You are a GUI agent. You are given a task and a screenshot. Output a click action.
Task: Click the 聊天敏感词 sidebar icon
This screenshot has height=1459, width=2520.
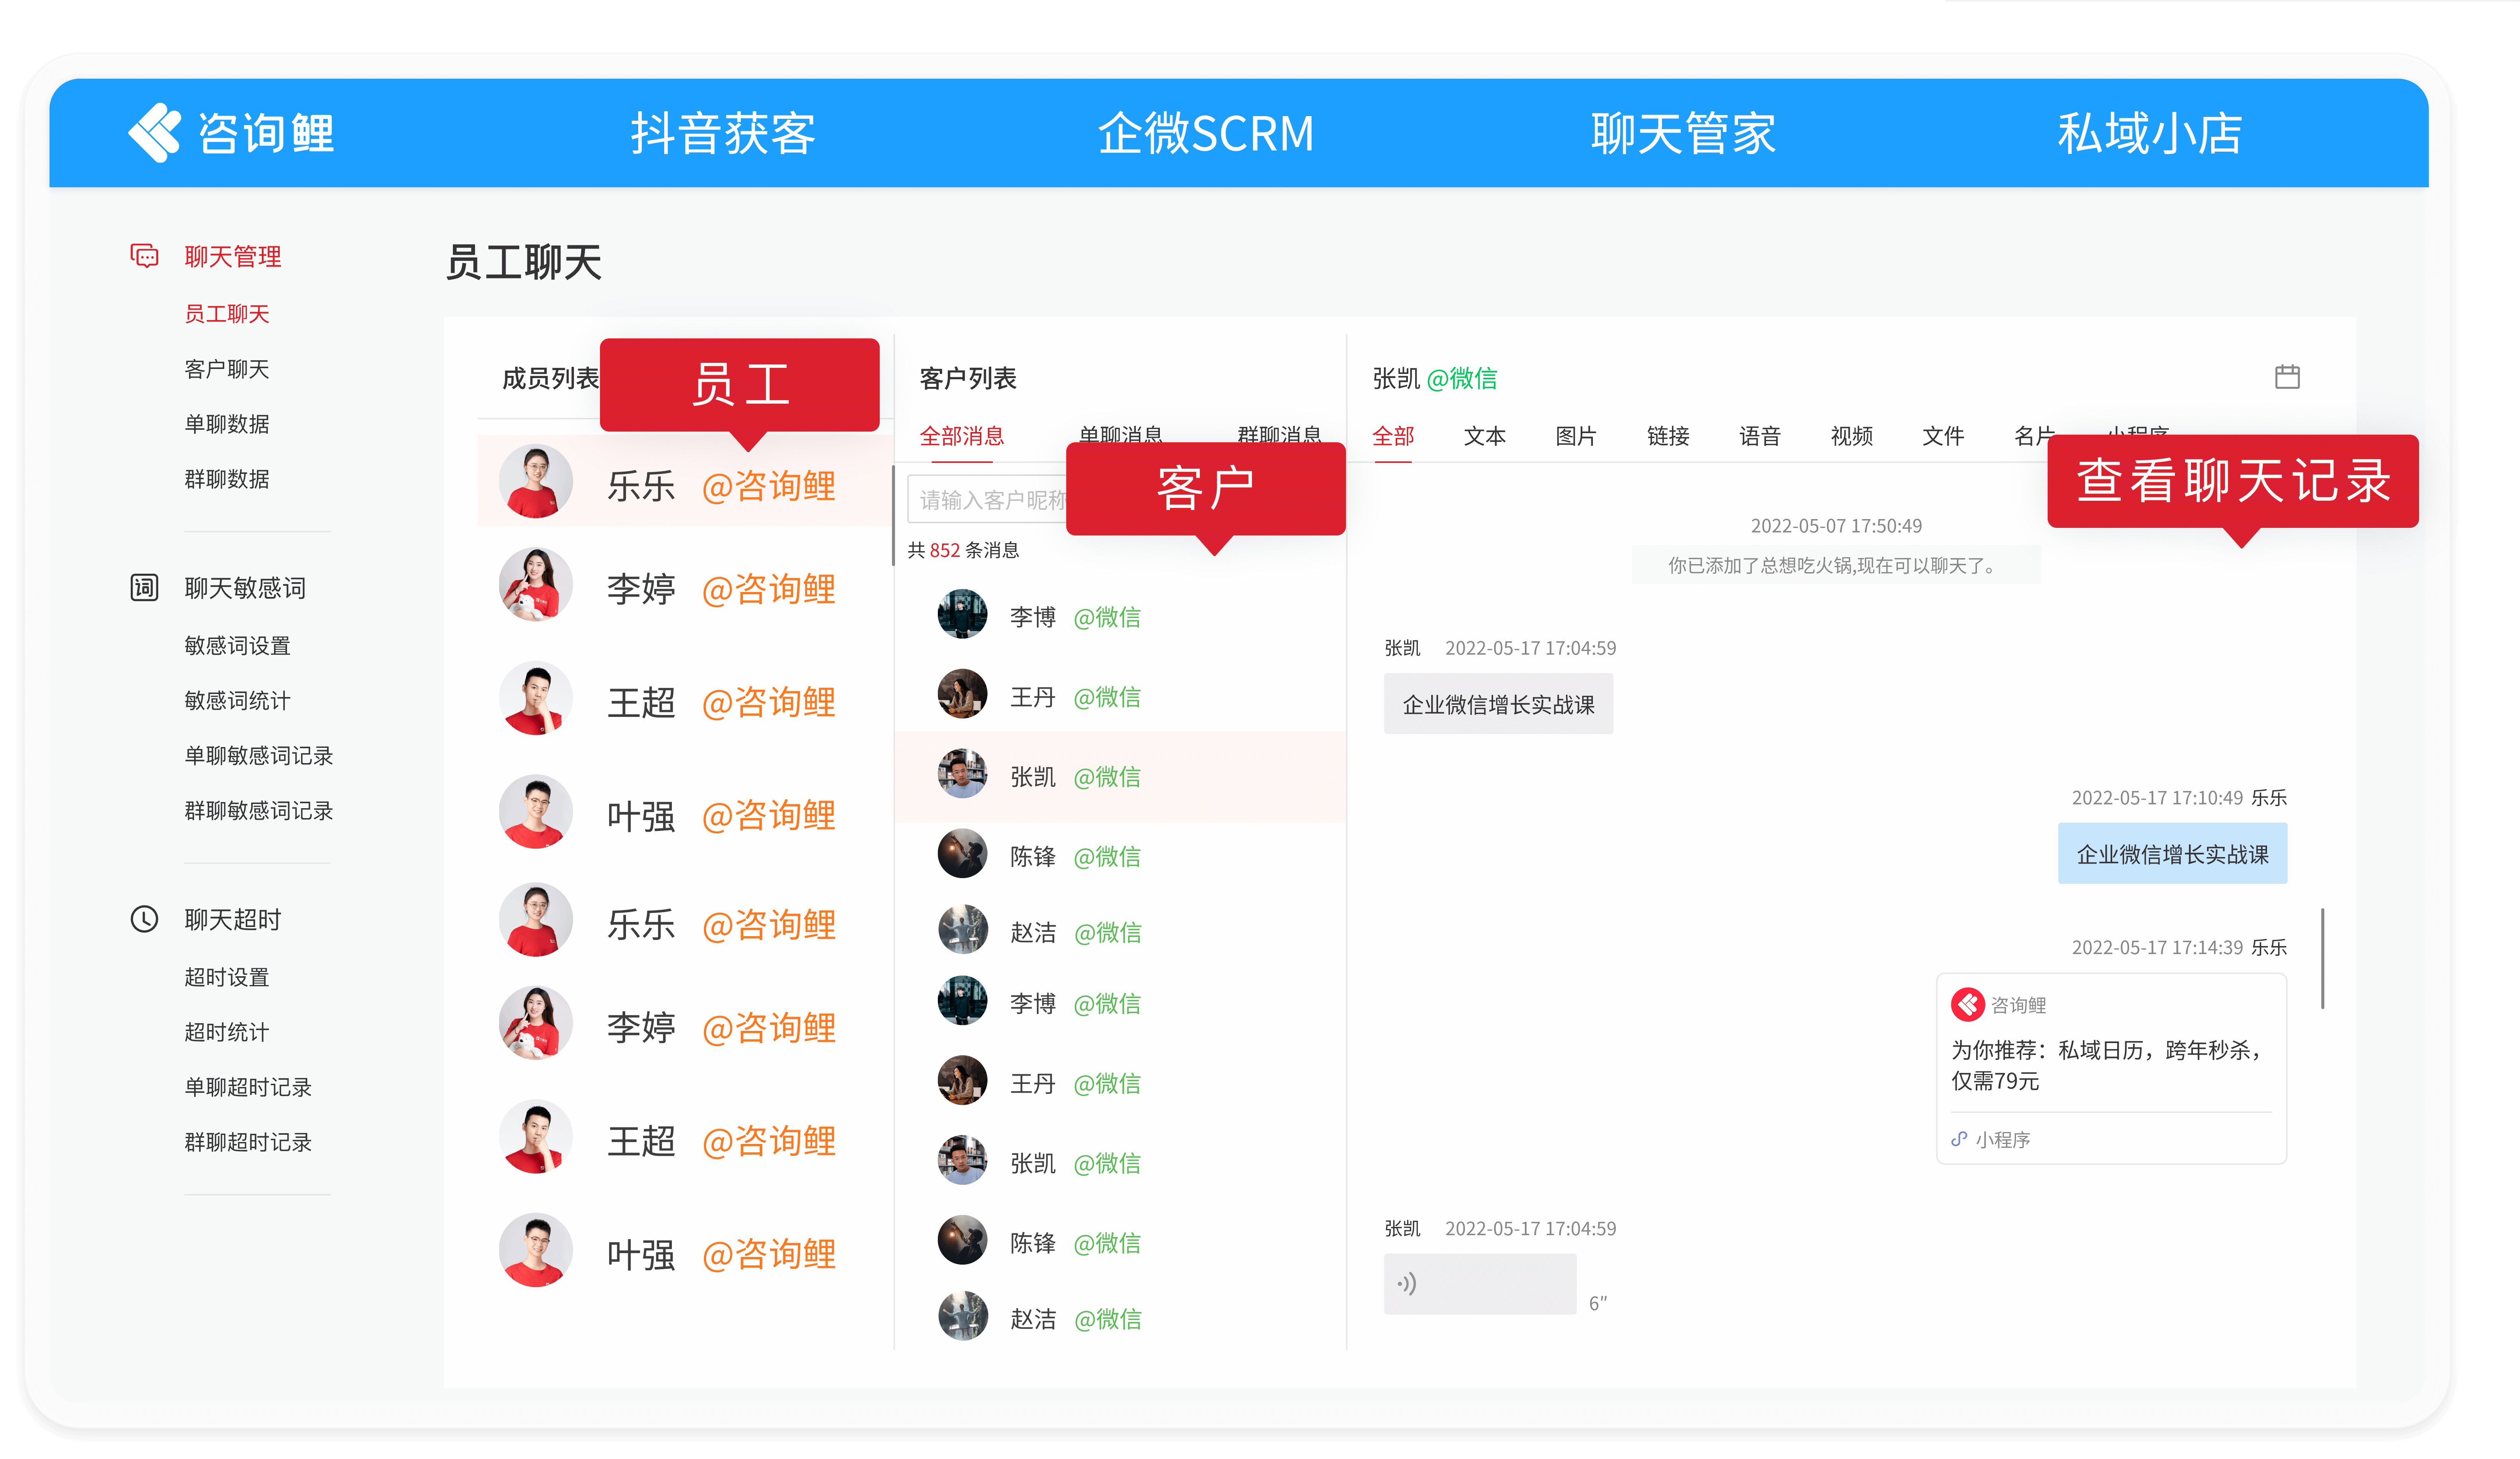(x=144, y=587)
